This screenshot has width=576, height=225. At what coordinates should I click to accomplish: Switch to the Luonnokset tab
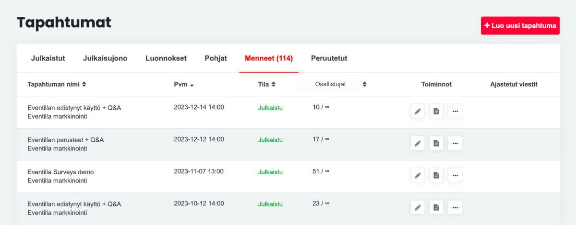[166, 58]
